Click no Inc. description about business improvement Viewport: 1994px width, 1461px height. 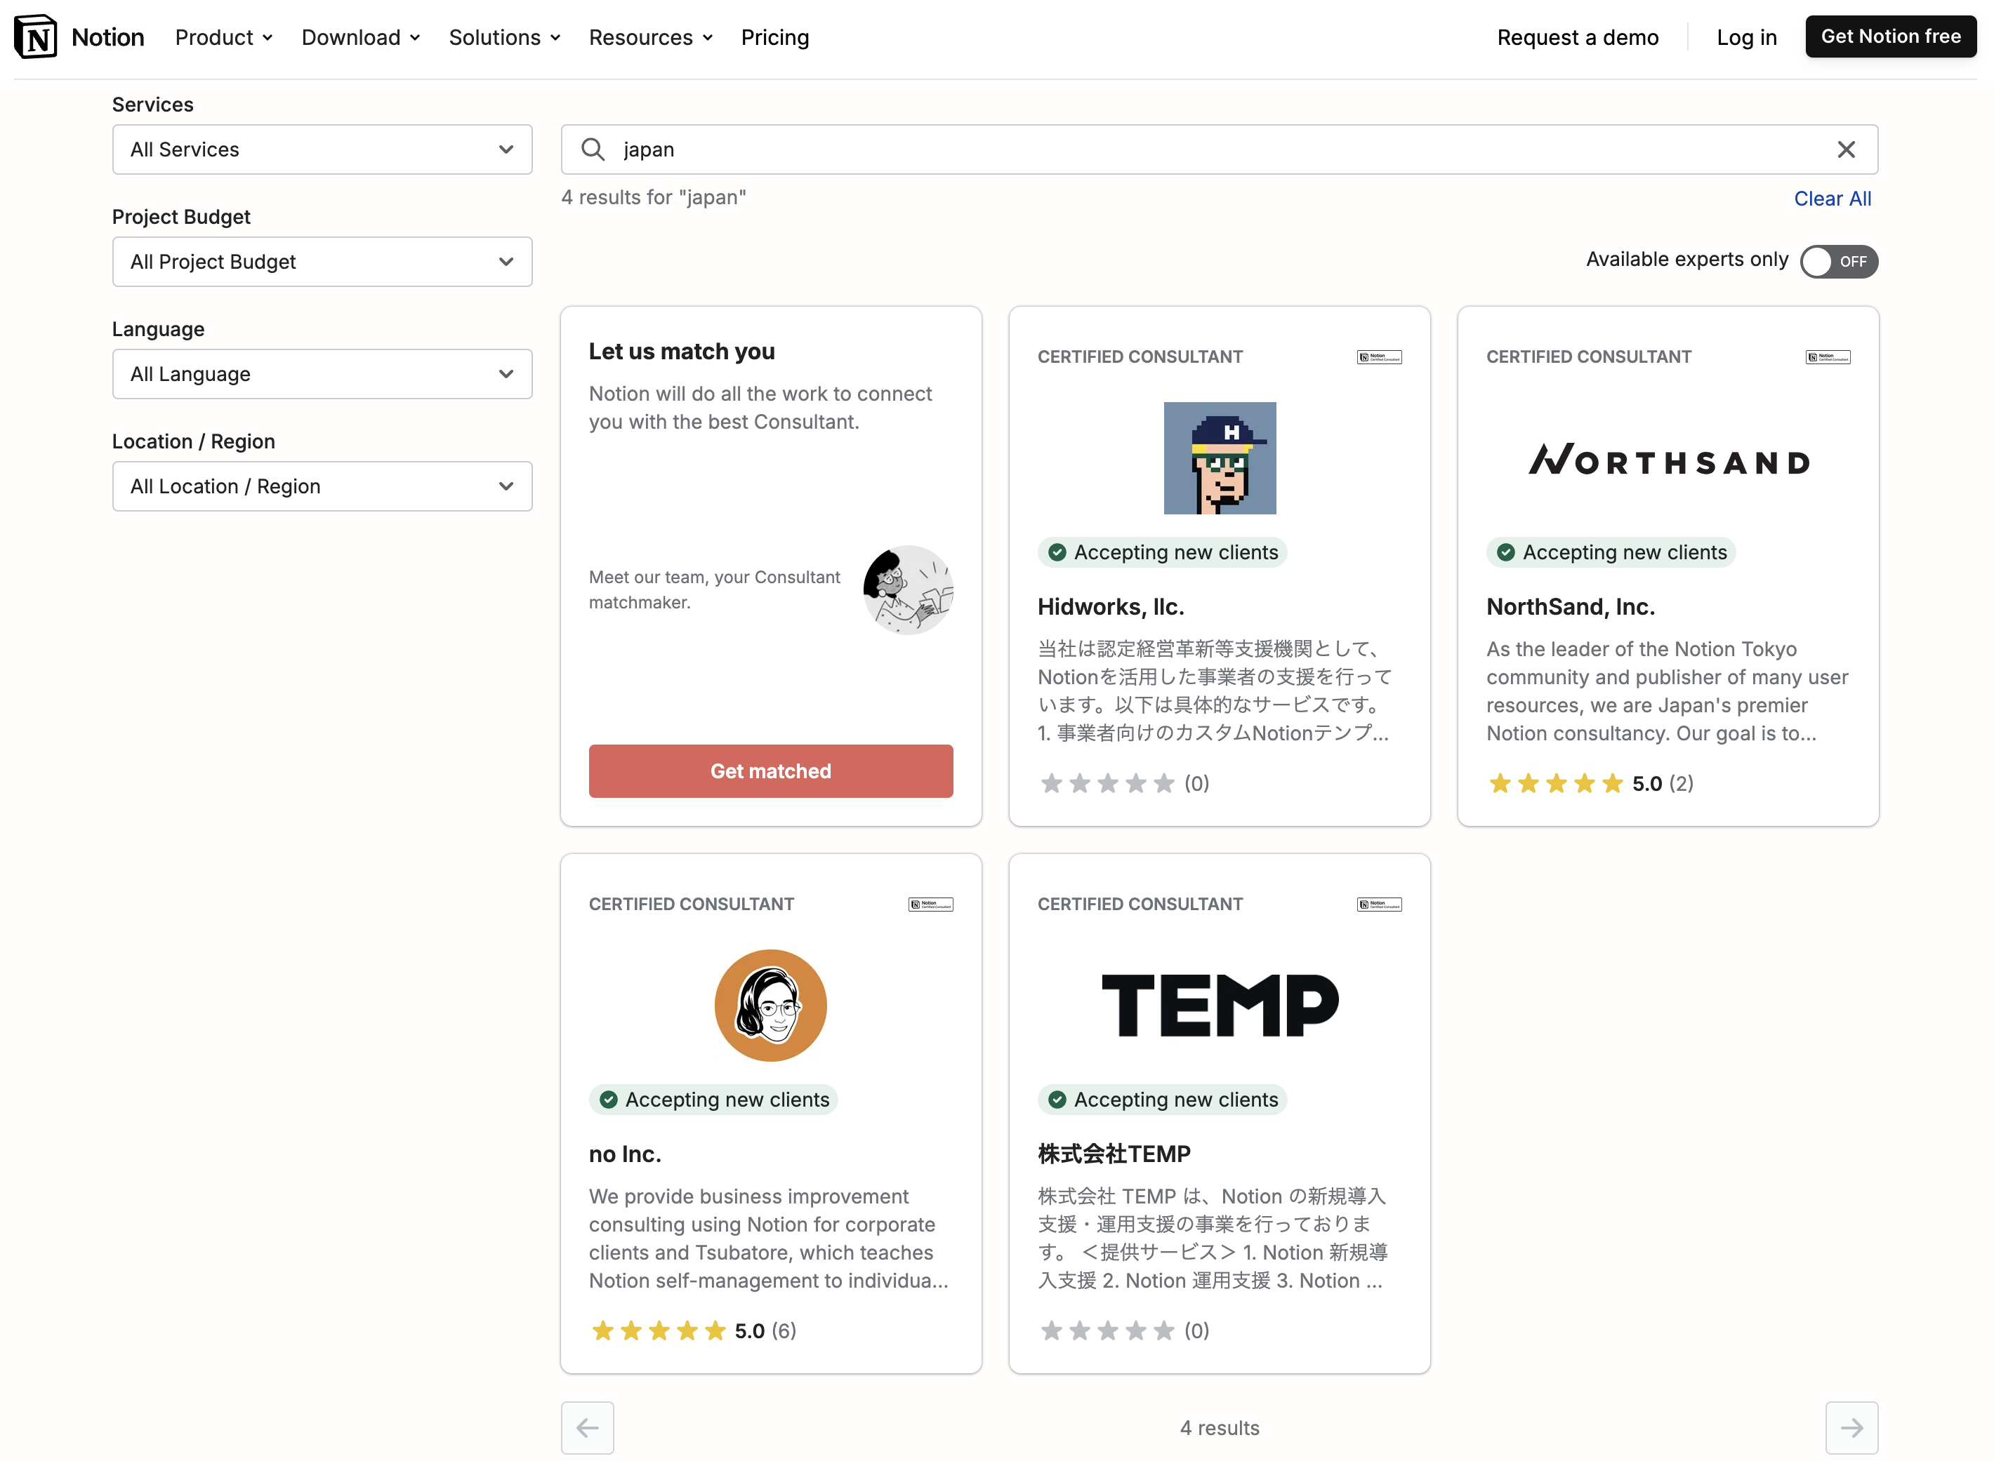769,1239
